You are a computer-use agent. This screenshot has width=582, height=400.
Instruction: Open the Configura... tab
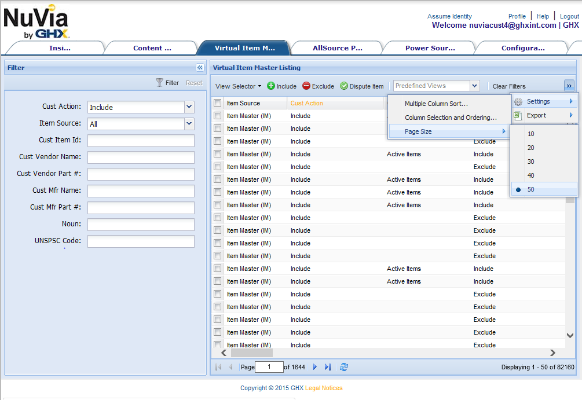522,48
